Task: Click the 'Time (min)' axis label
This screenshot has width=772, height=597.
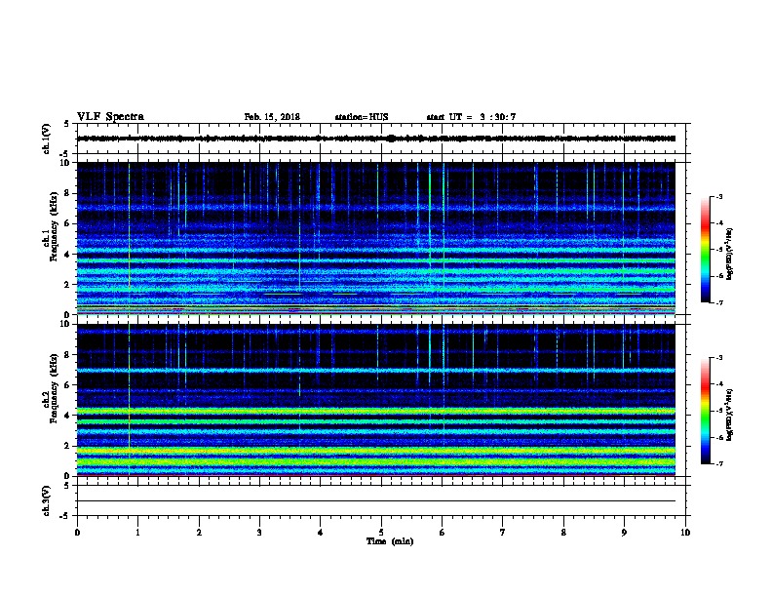Action: [390, 541]
